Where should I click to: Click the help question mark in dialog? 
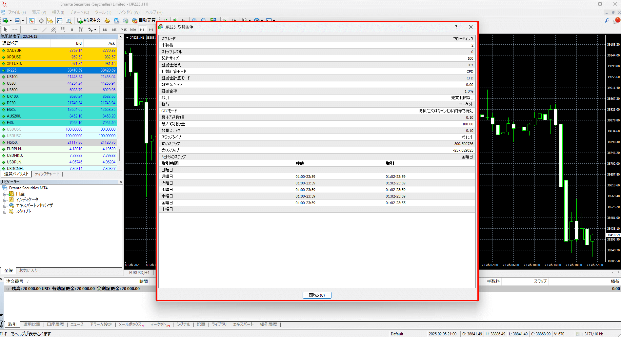coord(456,27)
